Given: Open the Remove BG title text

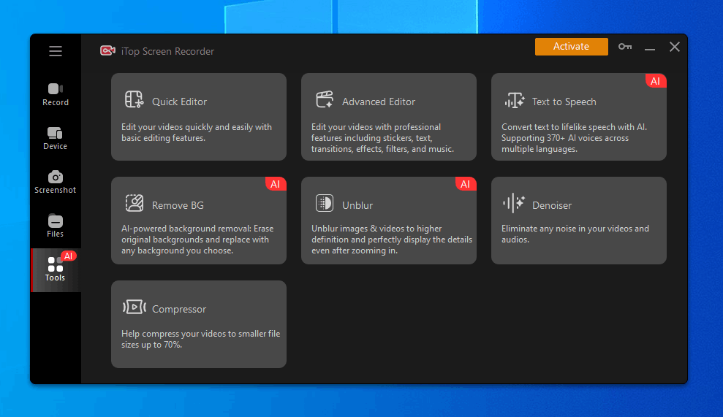Looking at the screenshot, I should pos(178,205).
